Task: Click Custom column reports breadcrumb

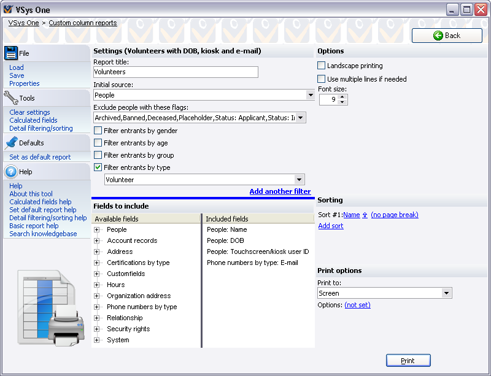Action: point(83,23)
